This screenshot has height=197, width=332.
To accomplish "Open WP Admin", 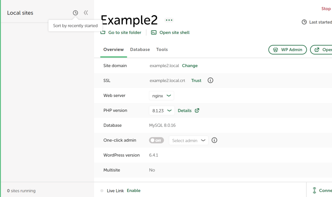I will pos(287,50).
